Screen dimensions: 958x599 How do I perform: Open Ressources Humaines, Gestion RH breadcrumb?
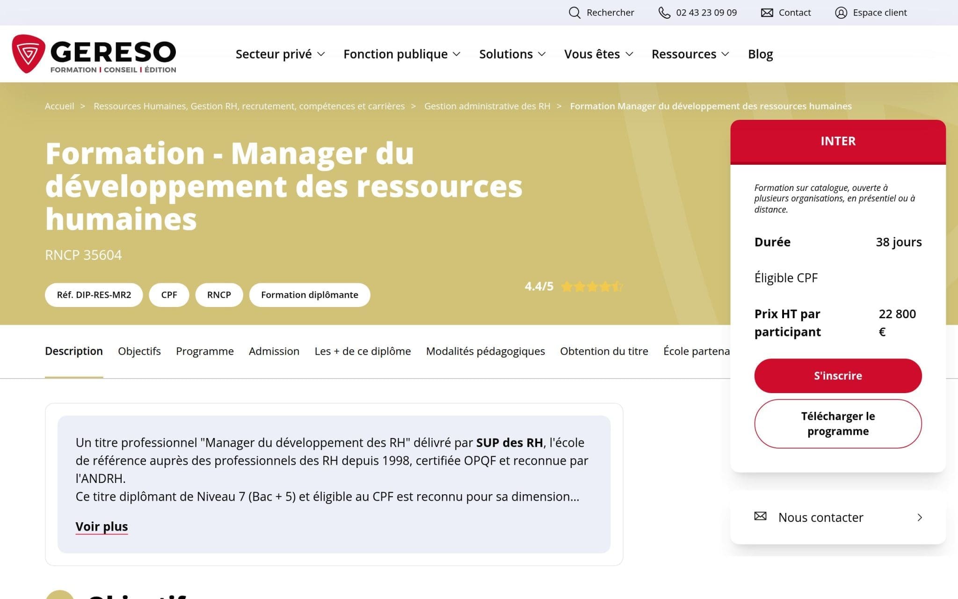pyautogui.click(x=249, y=106)
